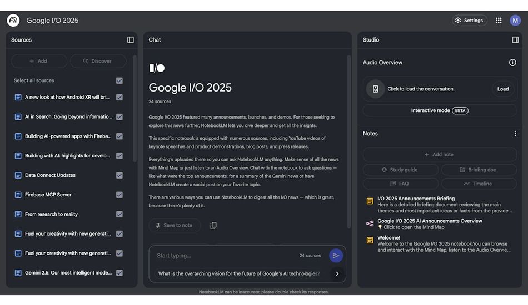Uncheck the Firebase MCP Server source
This screenshot has width=528, height=305.
click(x=119, y=195)
